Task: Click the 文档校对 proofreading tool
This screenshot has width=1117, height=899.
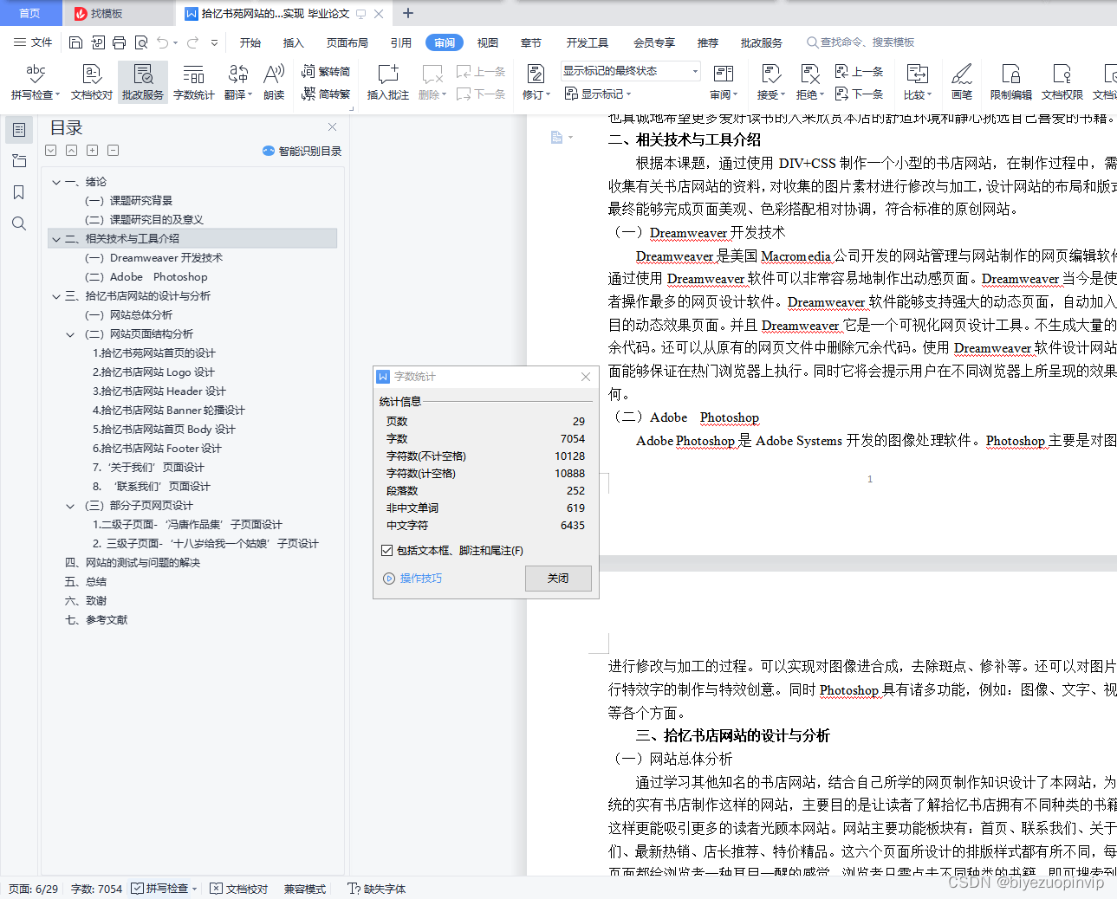Action: click(92, 82)
